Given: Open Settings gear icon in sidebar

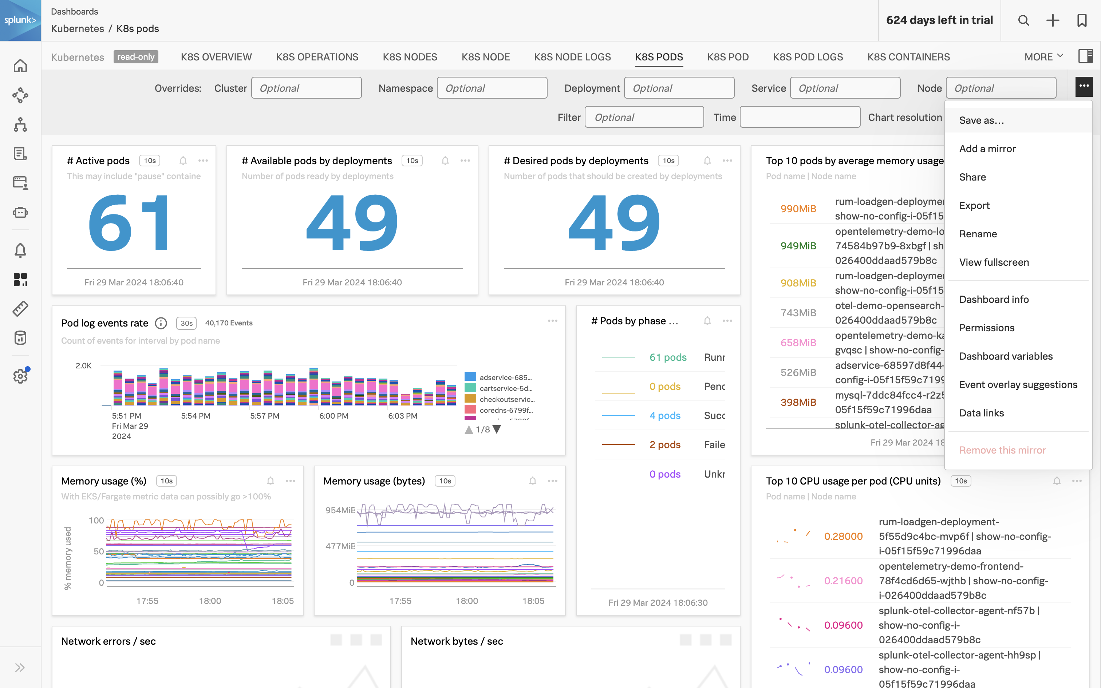Looking at the screenshot, I should 20,376.
